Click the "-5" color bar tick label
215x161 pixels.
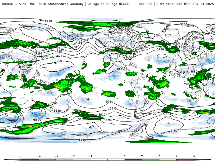click(21, 156)
